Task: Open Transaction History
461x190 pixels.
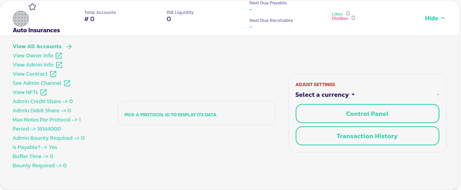Action: tap(367, 136)
